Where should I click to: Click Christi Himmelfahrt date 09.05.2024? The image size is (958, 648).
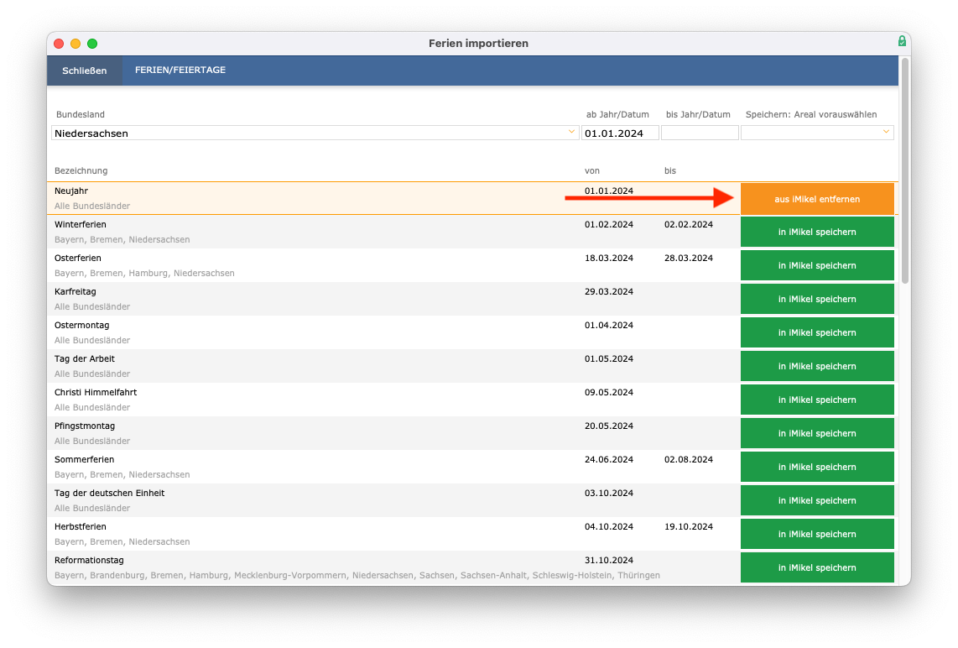pos(608,393)
